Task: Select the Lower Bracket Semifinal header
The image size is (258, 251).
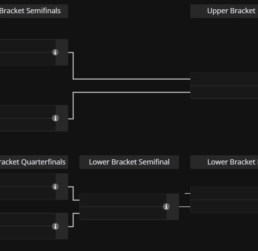Action: click(129, 162)
